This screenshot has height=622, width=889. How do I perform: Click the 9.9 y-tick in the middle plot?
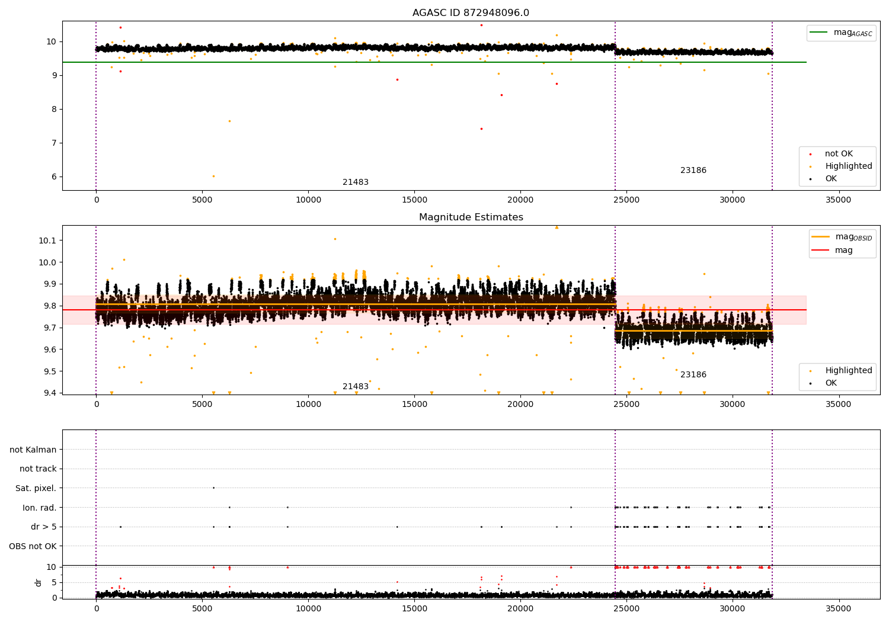(51, 284)
